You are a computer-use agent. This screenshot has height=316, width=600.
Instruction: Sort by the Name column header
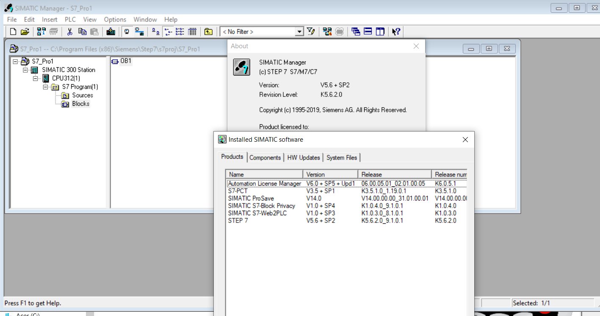[x=265, y=174]
